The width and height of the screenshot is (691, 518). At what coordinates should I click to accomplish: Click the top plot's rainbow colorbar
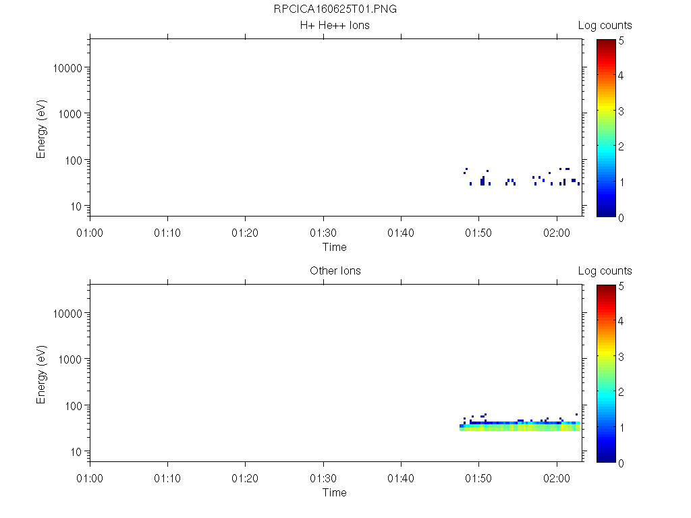[x=606, y=127]
